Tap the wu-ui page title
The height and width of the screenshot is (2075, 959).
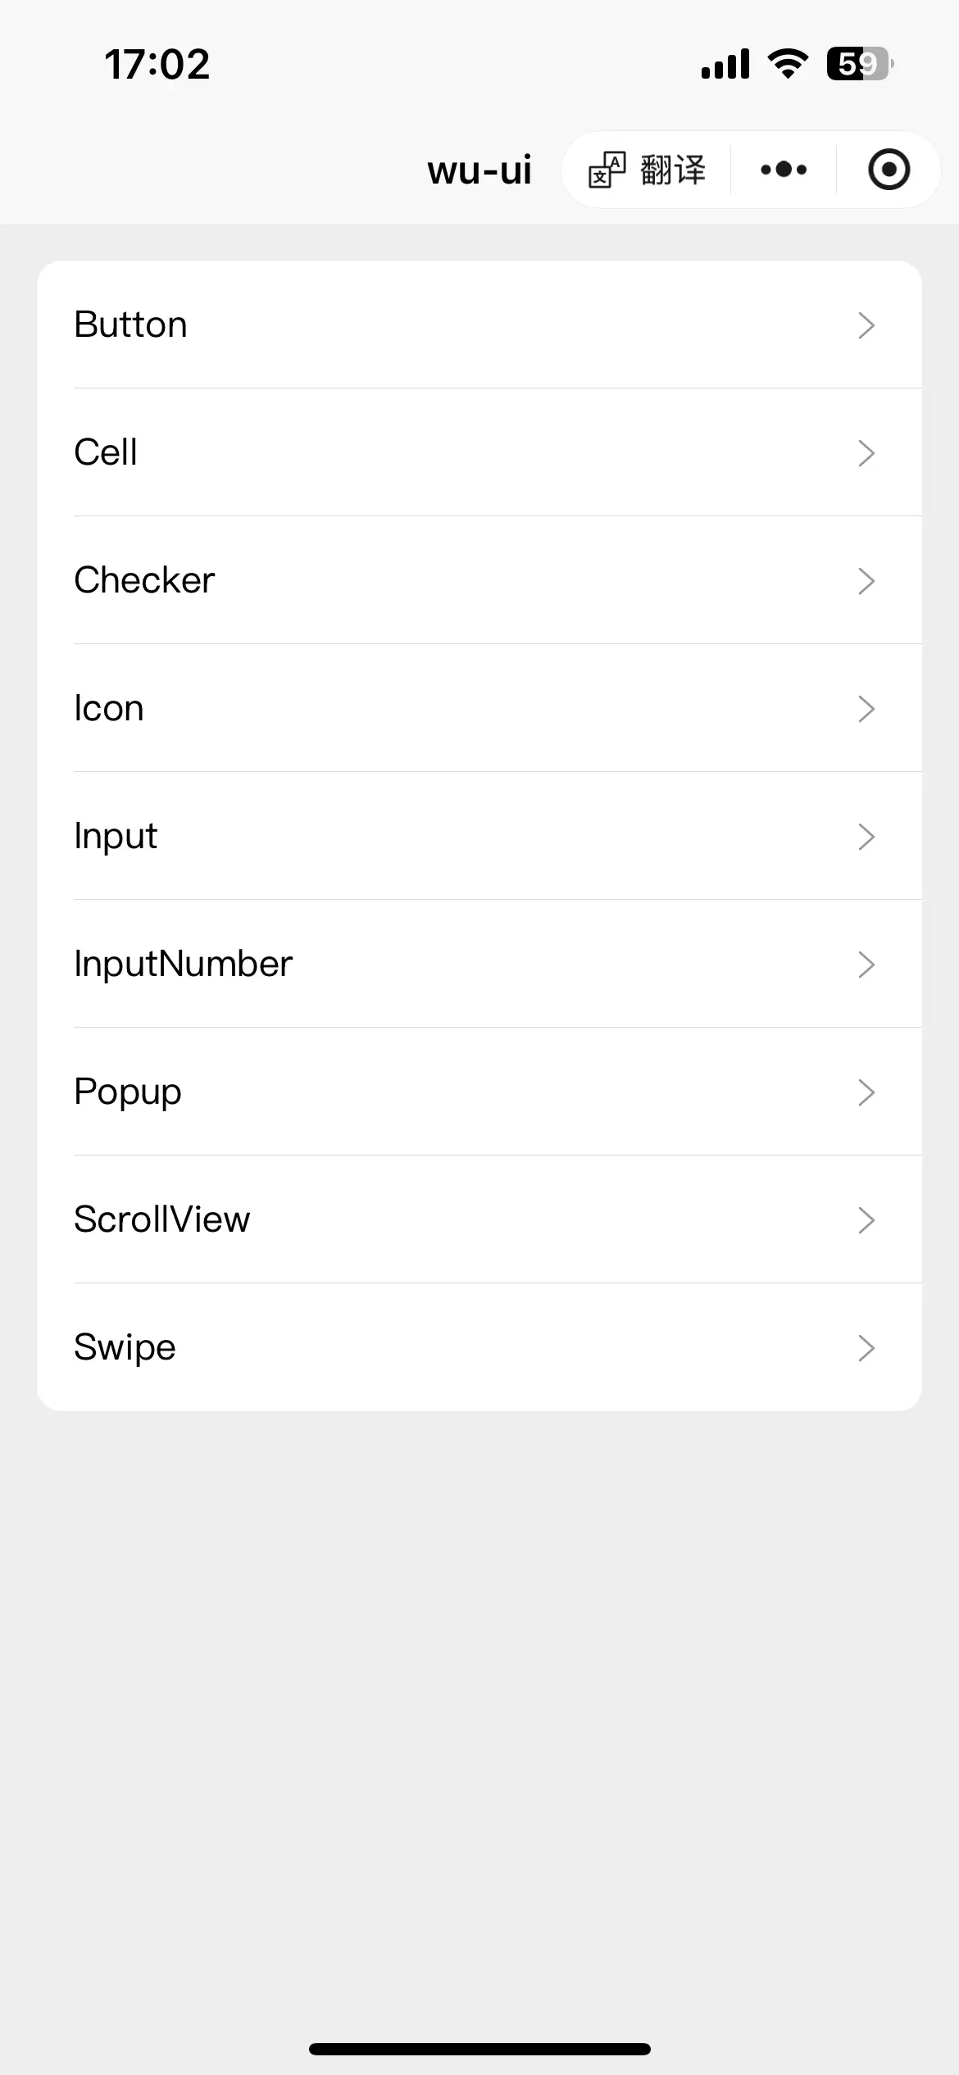(x=479, y=170)
